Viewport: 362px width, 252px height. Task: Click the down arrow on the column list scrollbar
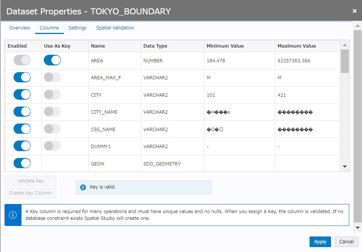coord(345,166)
